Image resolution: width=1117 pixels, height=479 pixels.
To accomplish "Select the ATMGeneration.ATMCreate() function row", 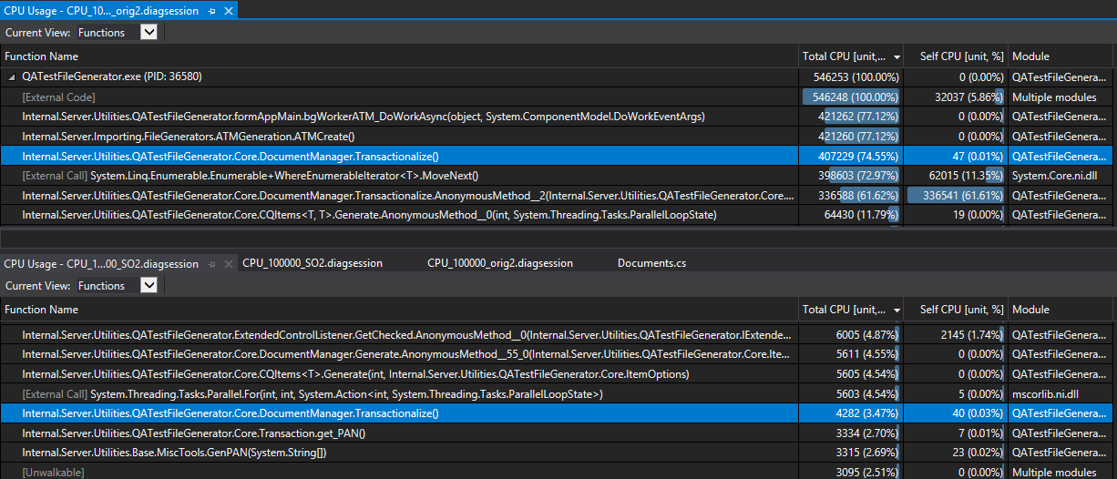I will click(x=556, y=137).
